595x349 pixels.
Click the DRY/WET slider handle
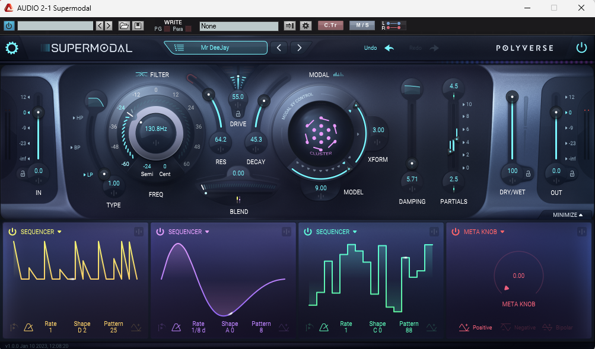(x=512, y=97)
